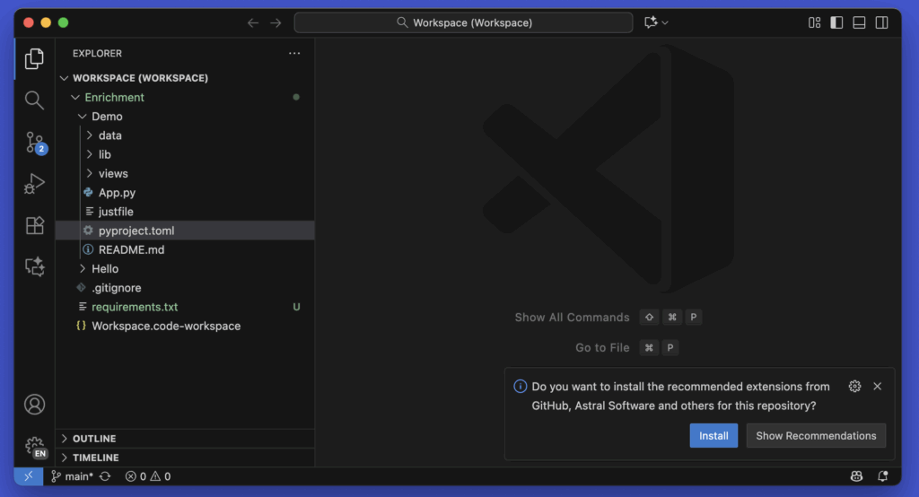The height and width of the screenshot is (497, 919).
Task: Toggle the bottom panel visibility
Action: point(859,22)
